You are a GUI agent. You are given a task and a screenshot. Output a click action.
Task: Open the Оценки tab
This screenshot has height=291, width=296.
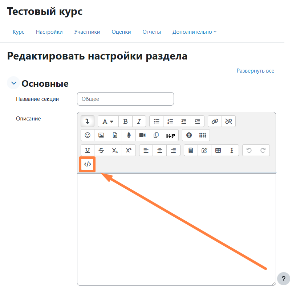pyautogui.click(x=121, y=32)
